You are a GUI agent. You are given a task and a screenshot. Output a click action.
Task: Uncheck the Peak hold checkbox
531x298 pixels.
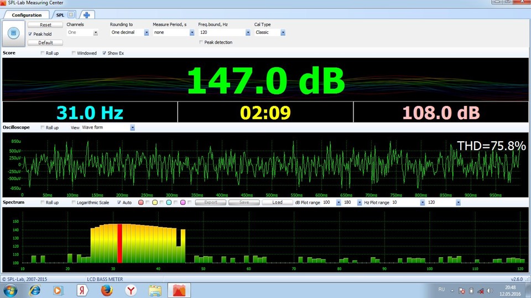[x=30, y=34]
